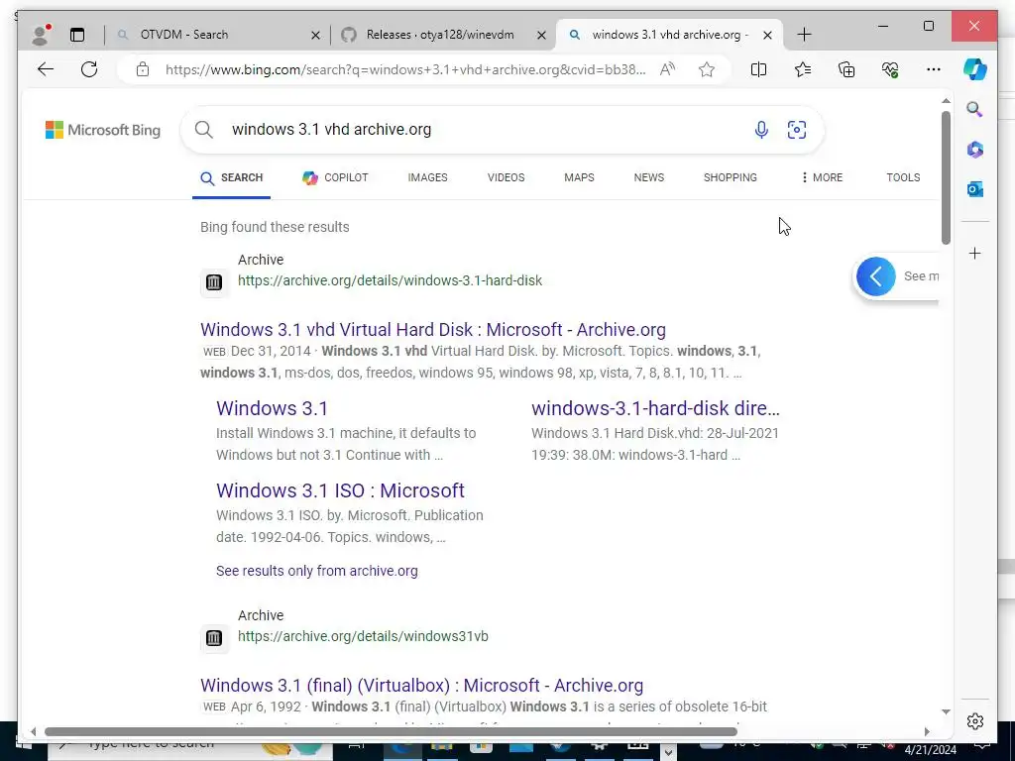Screen dimensions: 1015x761
Task: Click See results only from archive.org
Action: tap(317, 571)
